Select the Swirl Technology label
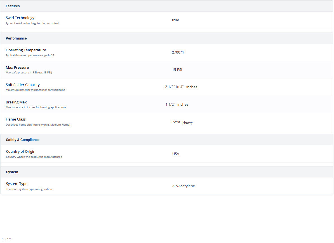Image resolution: width=334 pixels, height=243 pixels. [x=20, y=18]
